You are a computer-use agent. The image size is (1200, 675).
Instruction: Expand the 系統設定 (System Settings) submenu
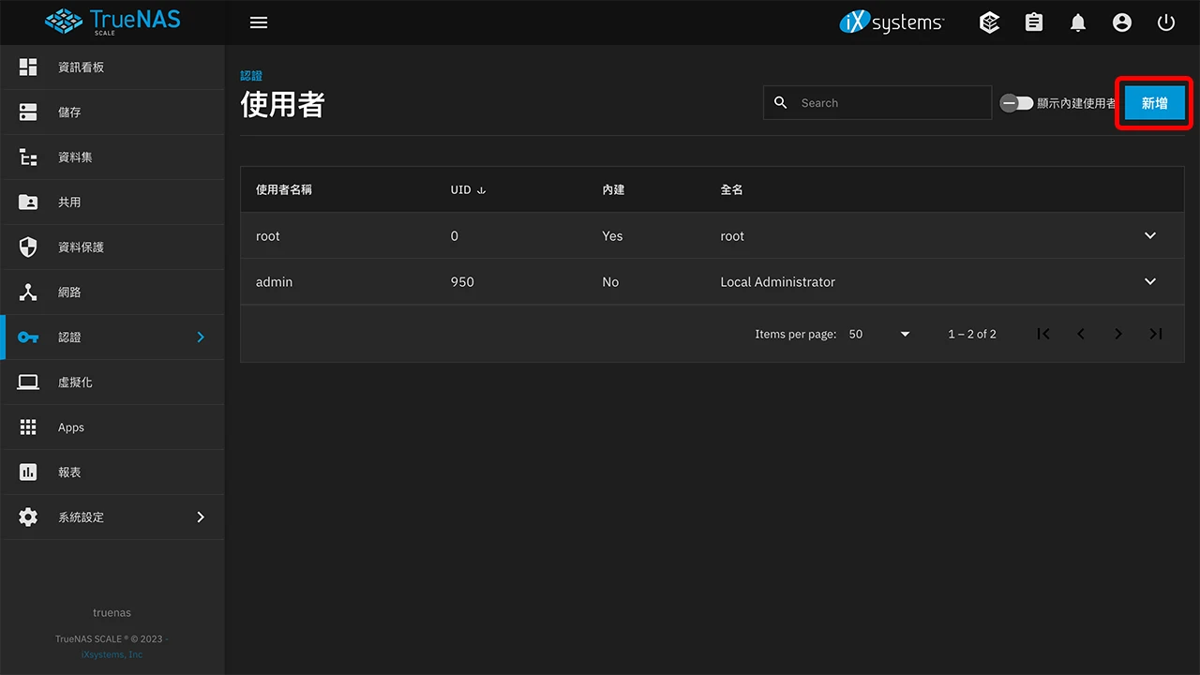81,517
